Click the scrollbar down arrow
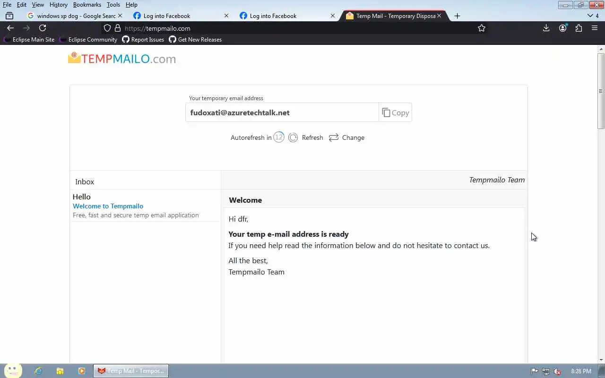The width and height of the screenshot is (605, 378). tap(601, 361)
